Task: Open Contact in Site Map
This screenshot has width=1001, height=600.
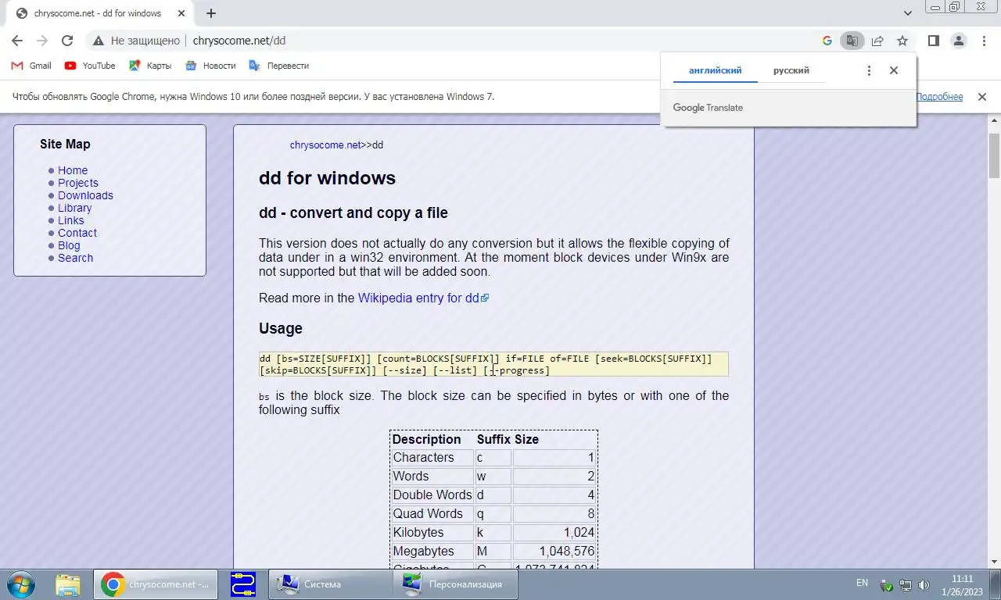Action: pyautogui.click(x=77, y=233)
